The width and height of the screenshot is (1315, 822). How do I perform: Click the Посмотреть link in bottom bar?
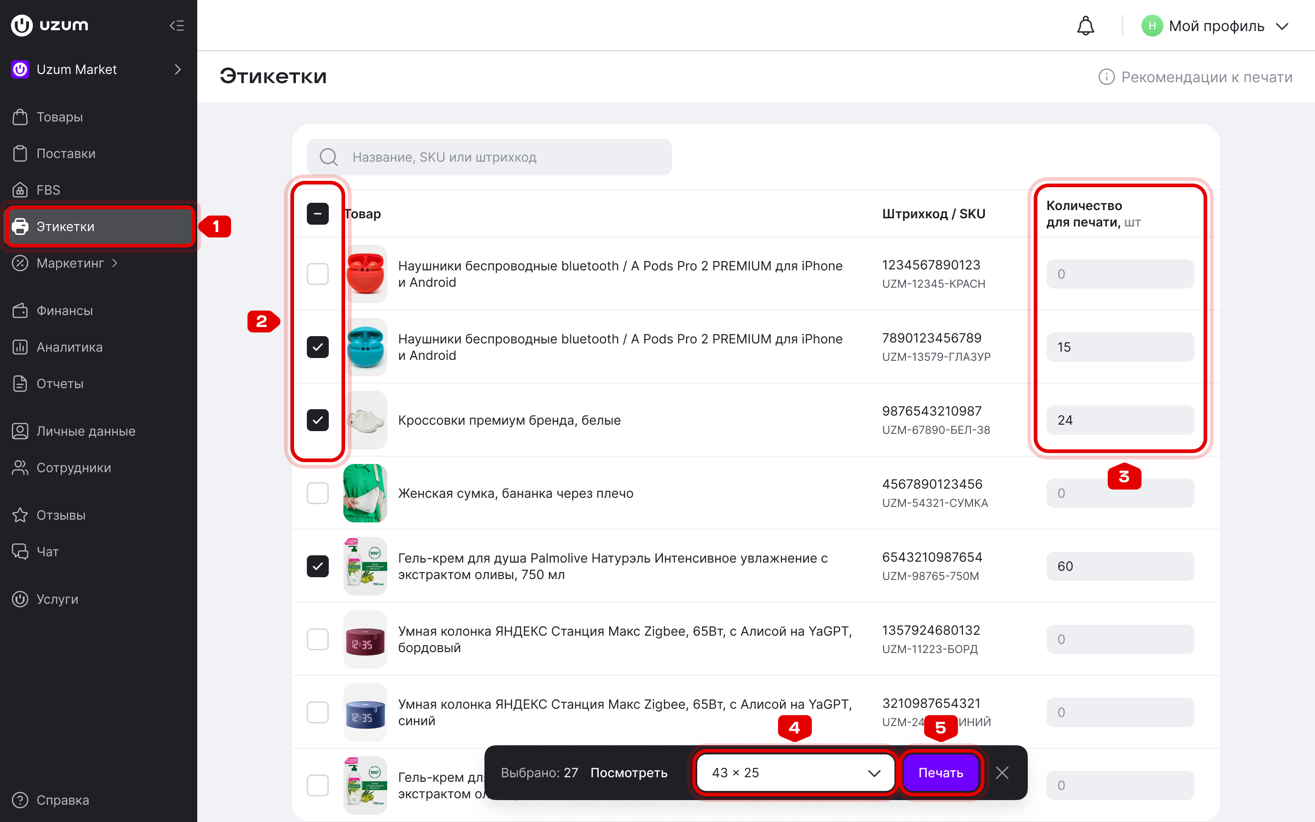point(629,773)
